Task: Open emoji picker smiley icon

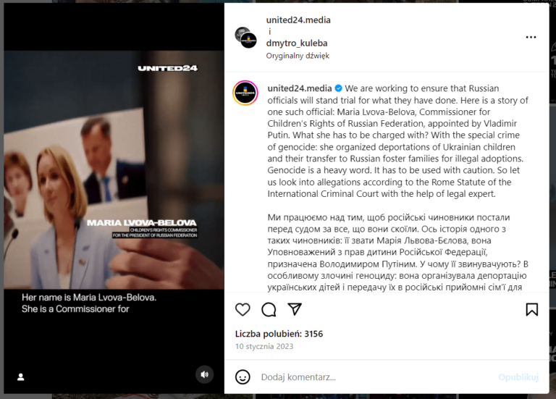Action: [243, 377]
